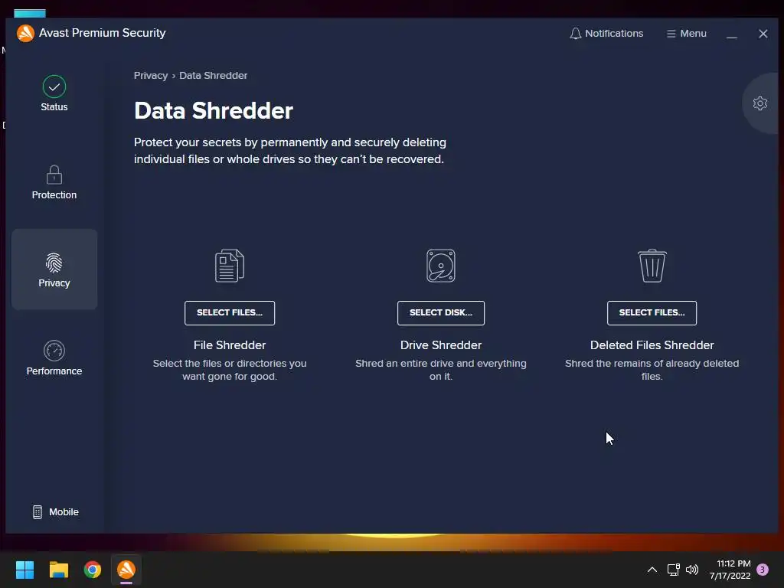This screenshot has width=784, height=588.
Task: Click Avast icon in taskbar
Action: point(126,570)
